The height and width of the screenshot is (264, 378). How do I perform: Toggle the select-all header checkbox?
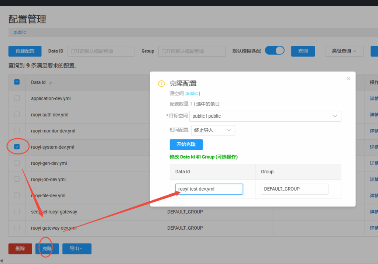pyautogui.click(x=17, y=82)
